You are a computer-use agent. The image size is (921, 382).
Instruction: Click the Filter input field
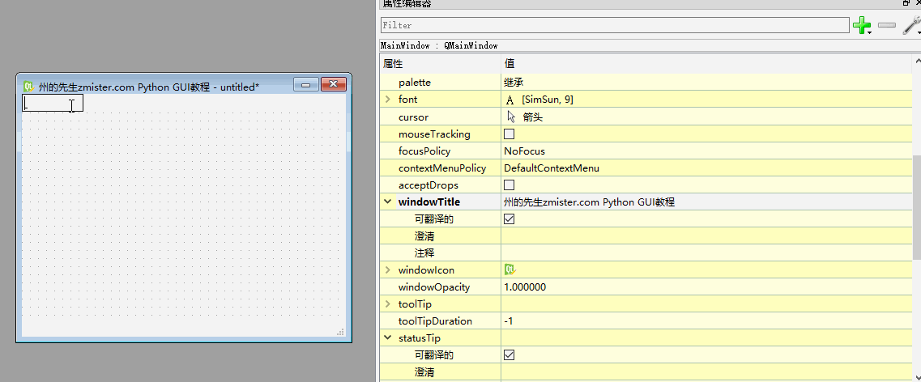614,25
